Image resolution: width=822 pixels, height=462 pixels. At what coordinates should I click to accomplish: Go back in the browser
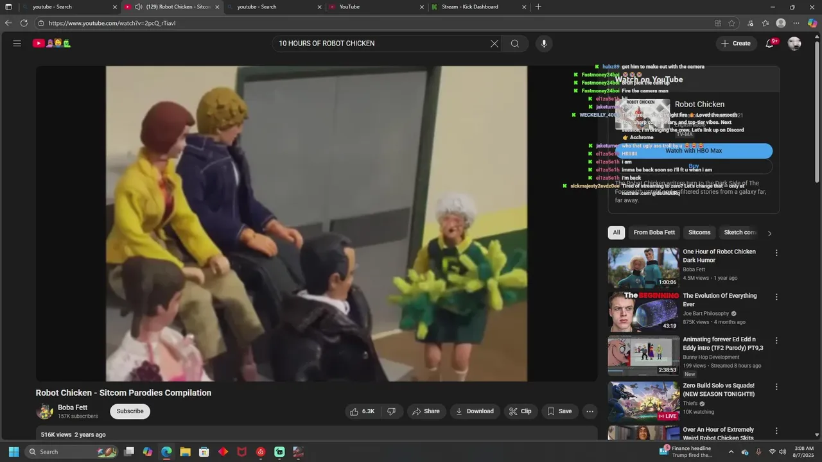tap(8, 23)
